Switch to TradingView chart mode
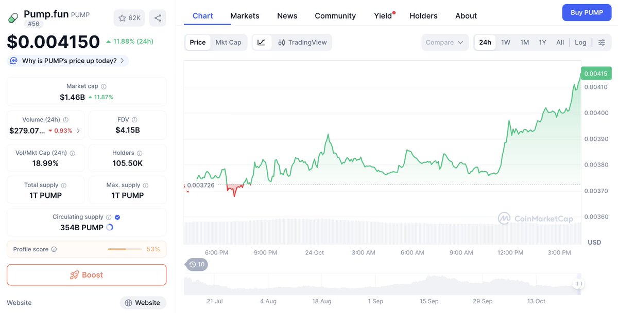The width and height of the screenshot is (618, 313). (x=302, y=42)
